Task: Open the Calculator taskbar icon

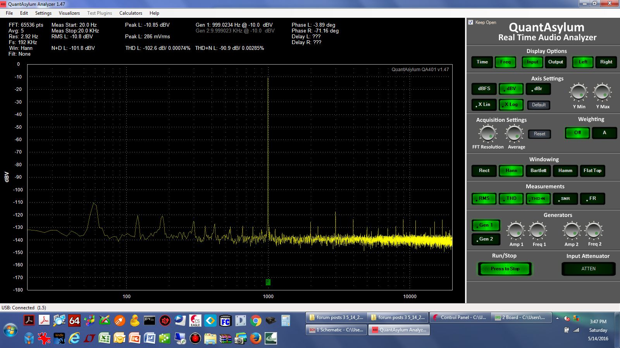Action: tap(286, 321)
